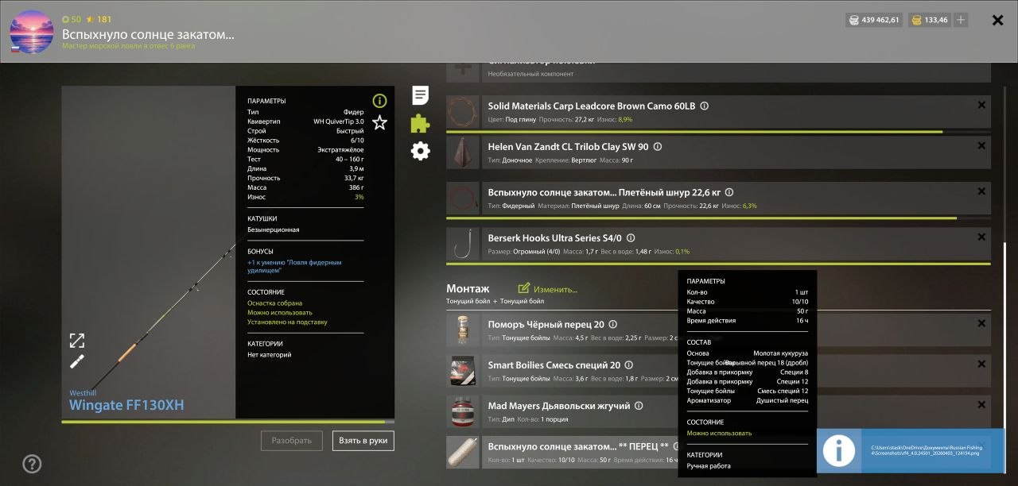This screenshot has width=1018, height=486.
Task: Click the WH QuiverTip 3.0 value
Action: (338, 121)
